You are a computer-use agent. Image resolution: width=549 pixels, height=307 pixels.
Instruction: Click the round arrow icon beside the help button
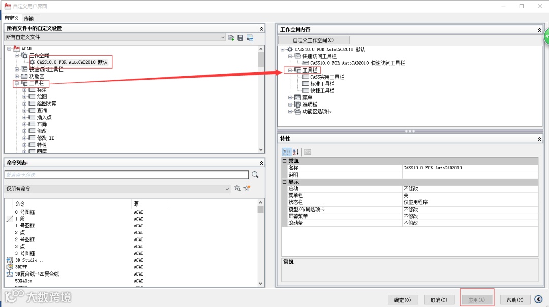click(x=538, y=299)
